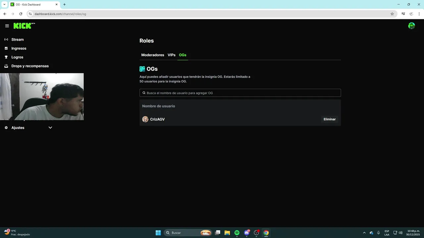Open the profile avatar menu
This screenshot has width=424, height=238.
(411, 26)
